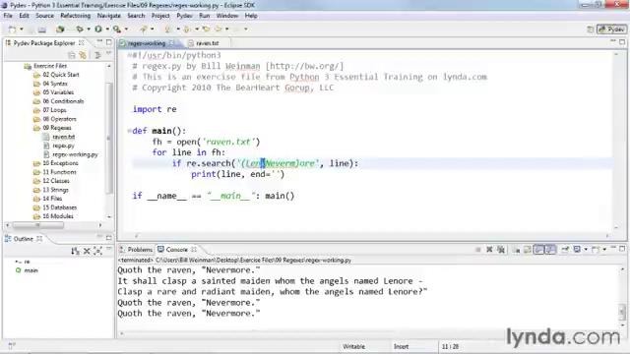Select the 02 Quick Start folder
The width and height of the screenshot is (630, 354).
click(x=61, y=75)
